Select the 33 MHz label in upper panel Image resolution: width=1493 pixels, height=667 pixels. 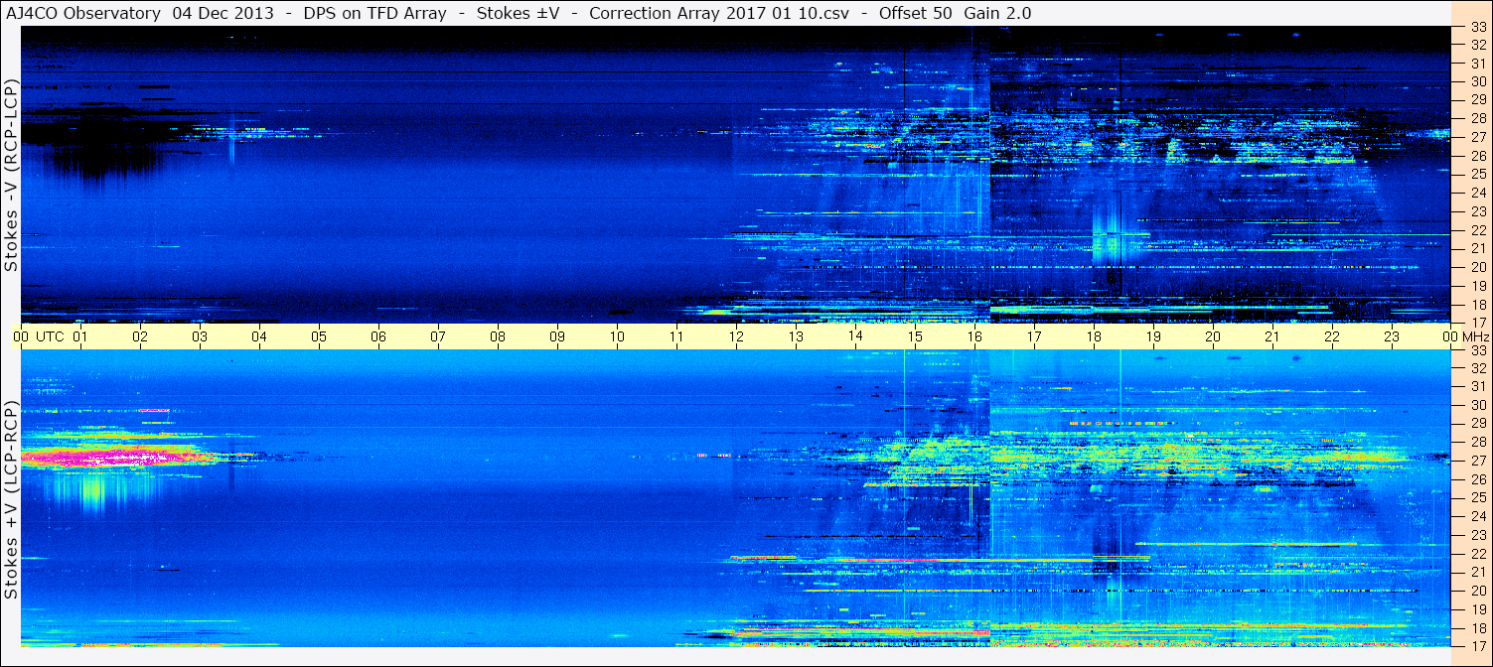coord(1477,29)
